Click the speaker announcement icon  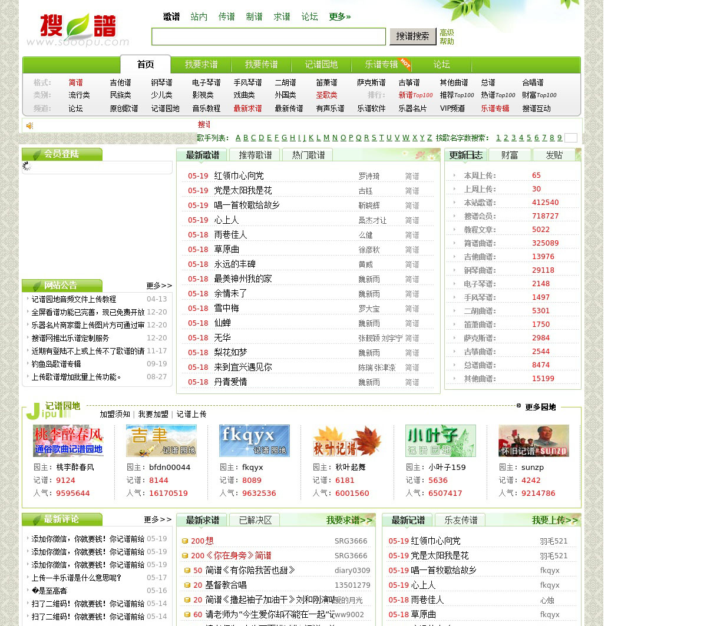(30, 125)
